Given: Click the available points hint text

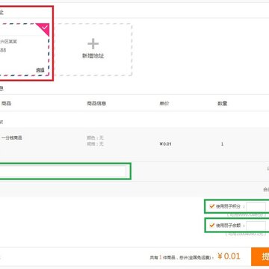Looking at the screenshot, I should pyautogui.click(x=246, y=214).
